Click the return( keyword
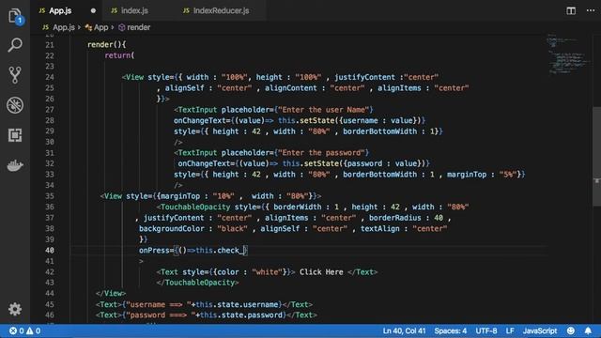This screenshot has width=601, height=338. coord(119,55)
